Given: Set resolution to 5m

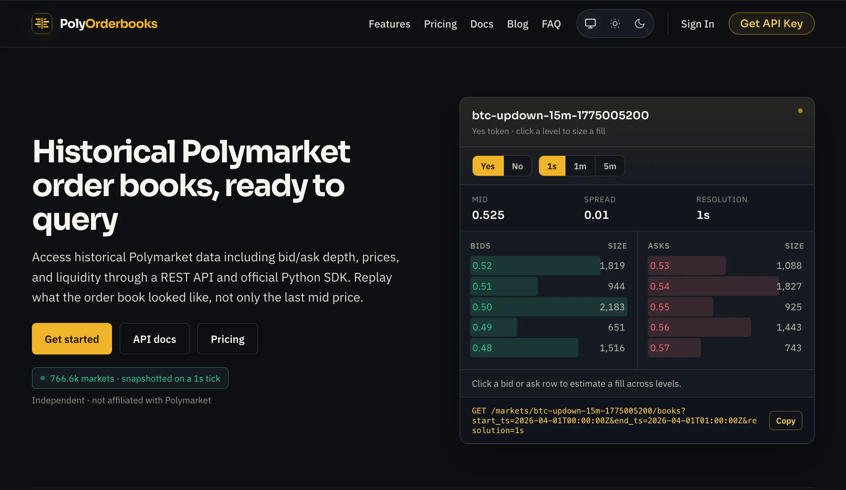Looking at the screenshot, I should click(610, 166).
